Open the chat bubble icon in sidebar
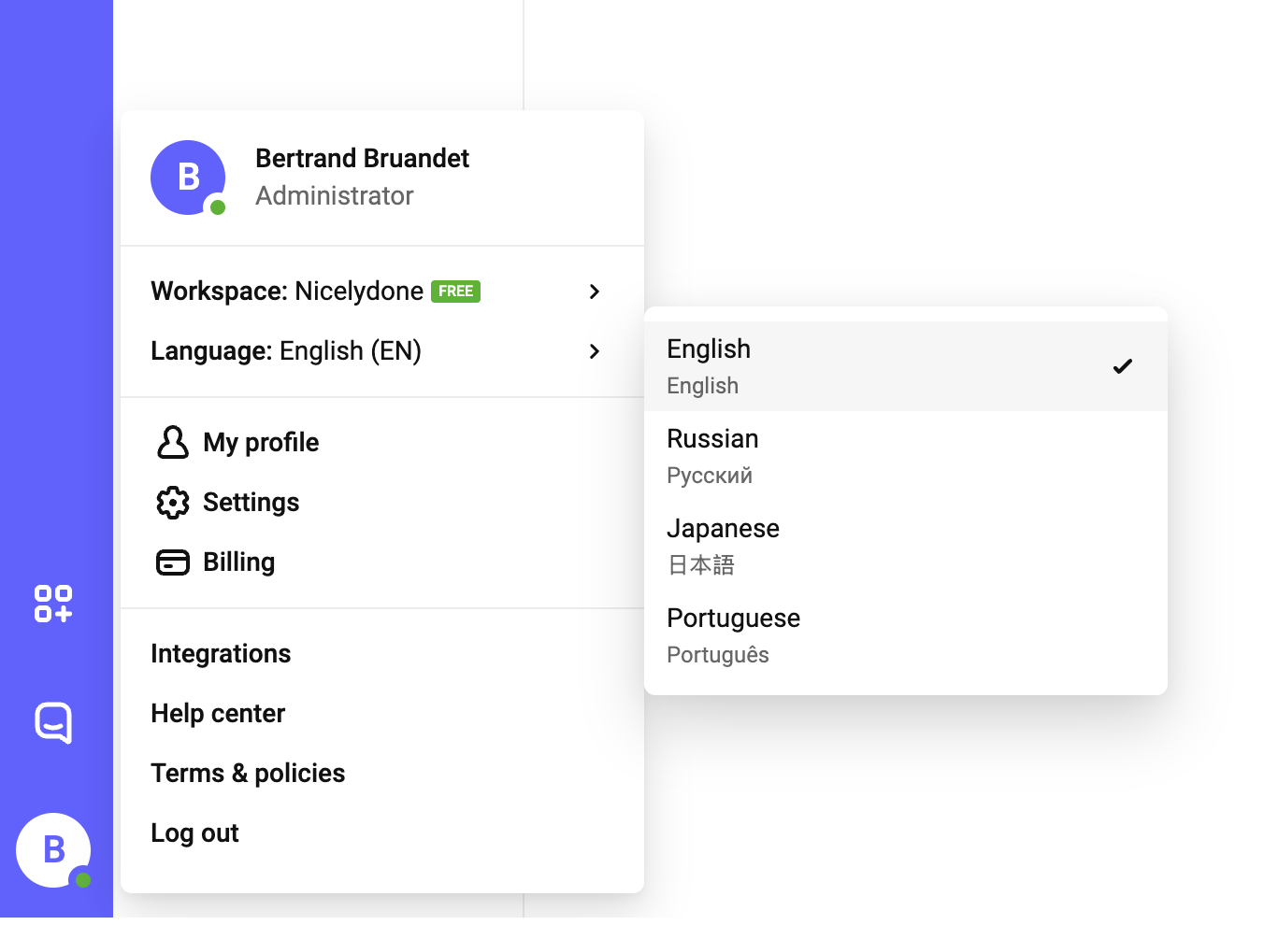1264x925 pixels. pos(53,722)
